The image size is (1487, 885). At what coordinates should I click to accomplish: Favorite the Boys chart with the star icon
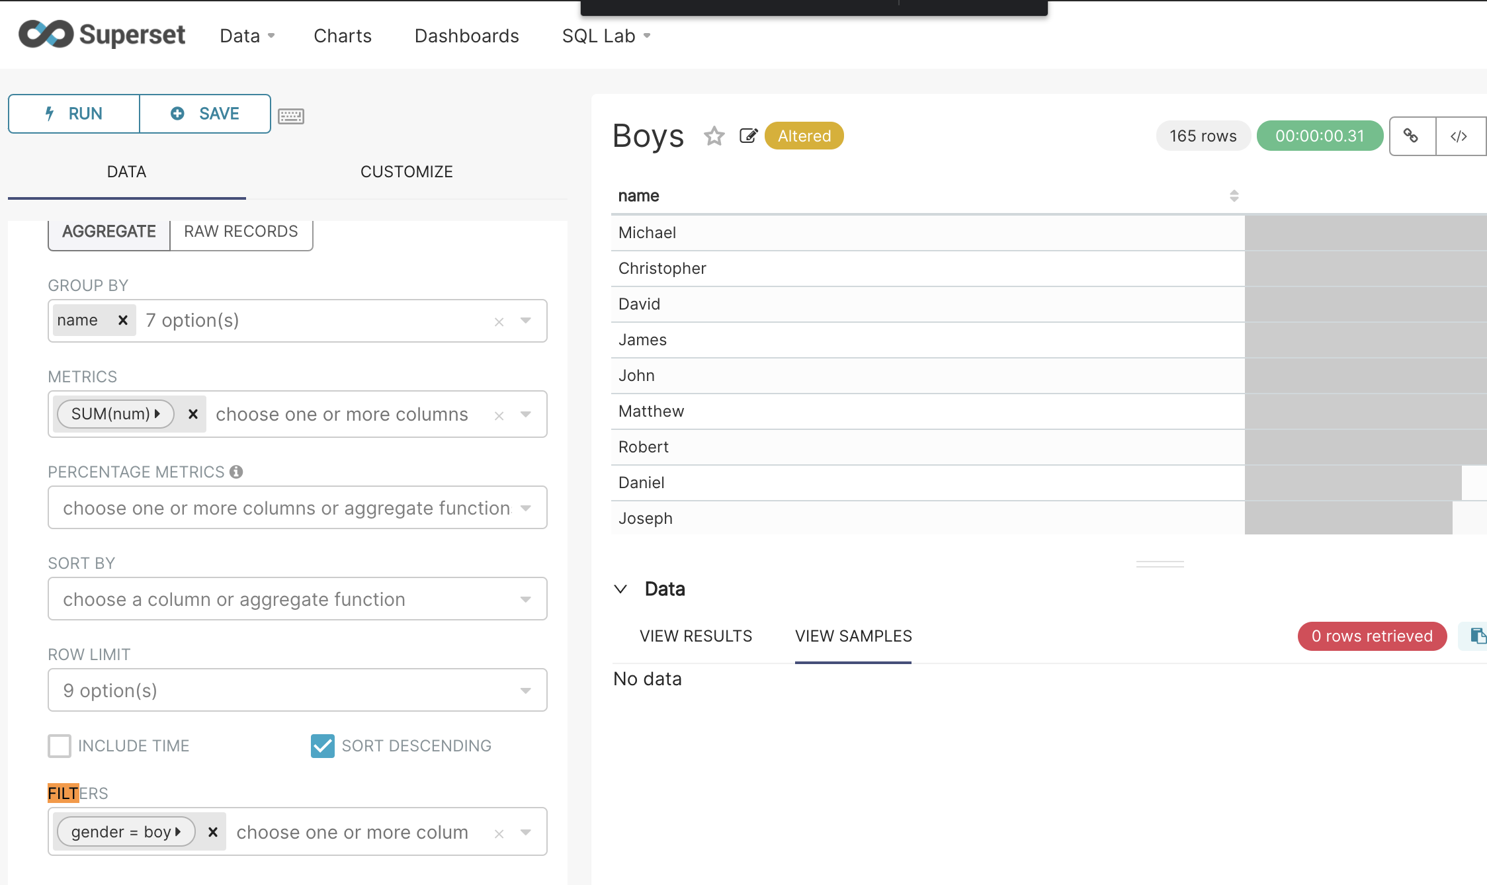pos(714,136)
